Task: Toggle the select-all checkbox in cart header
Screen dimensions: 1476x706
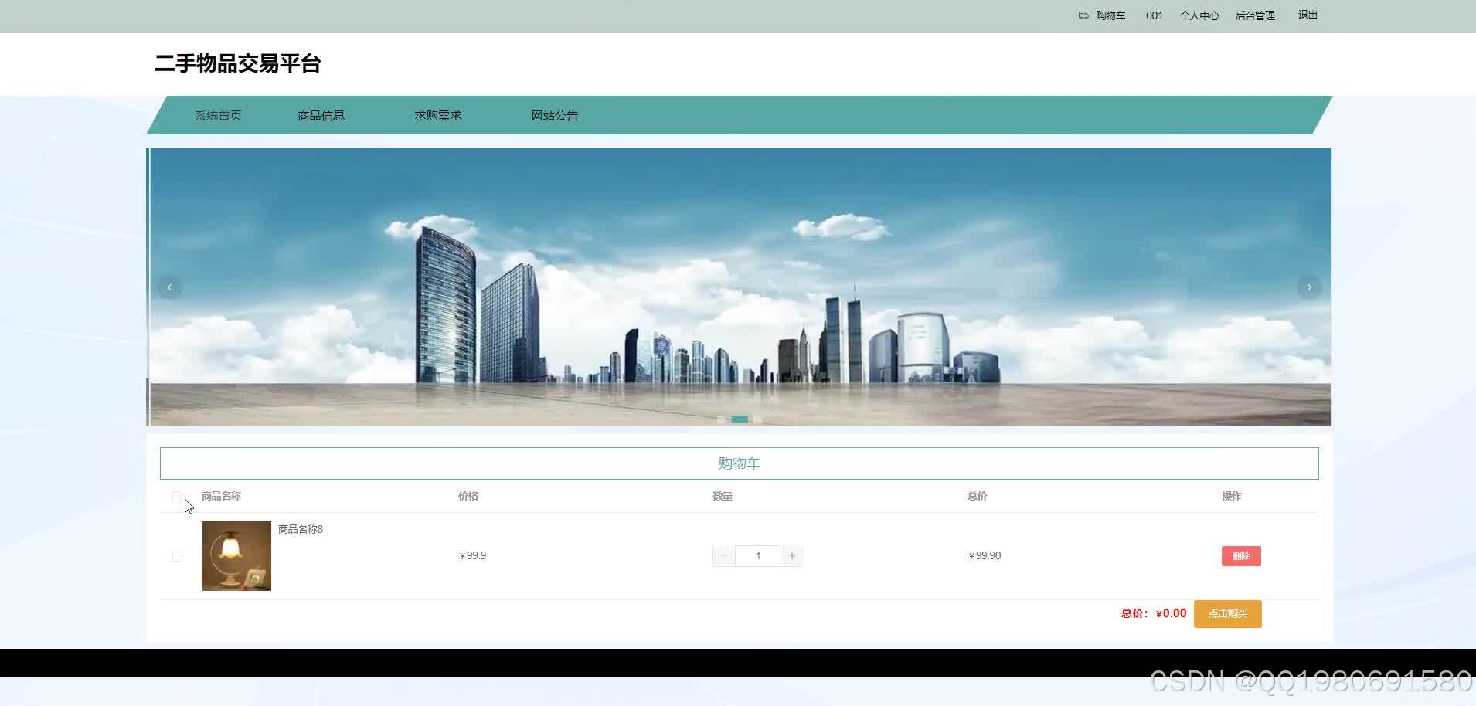Action: [177, 496]
